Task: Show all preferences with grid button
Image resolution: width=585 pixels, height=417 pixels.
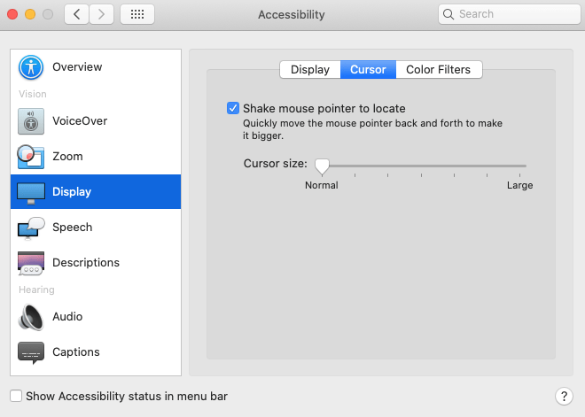Action: pyautogui.click(x=136, y=14)
